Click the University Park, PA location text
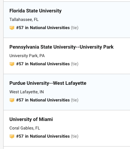This screenshot has height=149, width=130. click(x=27, y=56)
